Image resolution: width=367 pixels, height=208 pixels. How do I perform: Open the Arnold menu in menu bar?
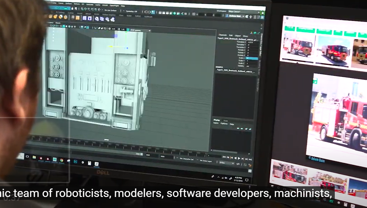tap(105, 5)
